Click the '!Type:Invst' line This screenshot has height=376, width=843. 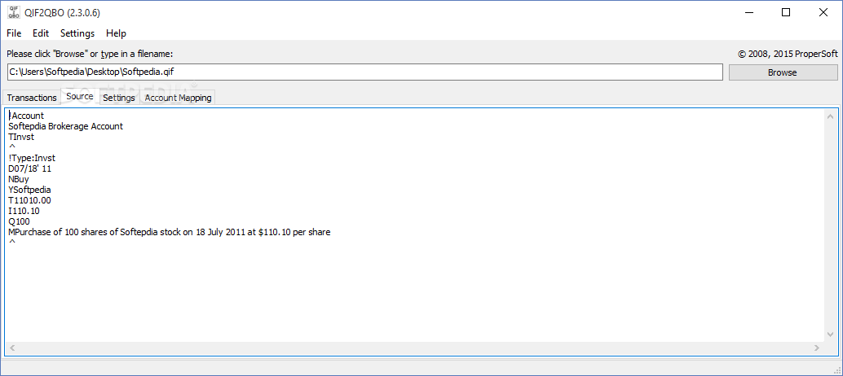[32, 158]
